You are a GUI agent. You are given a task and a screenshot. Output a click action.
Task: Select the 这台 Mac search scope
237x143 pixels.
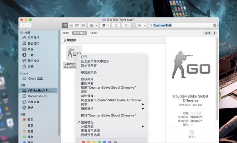coord(79,33)
